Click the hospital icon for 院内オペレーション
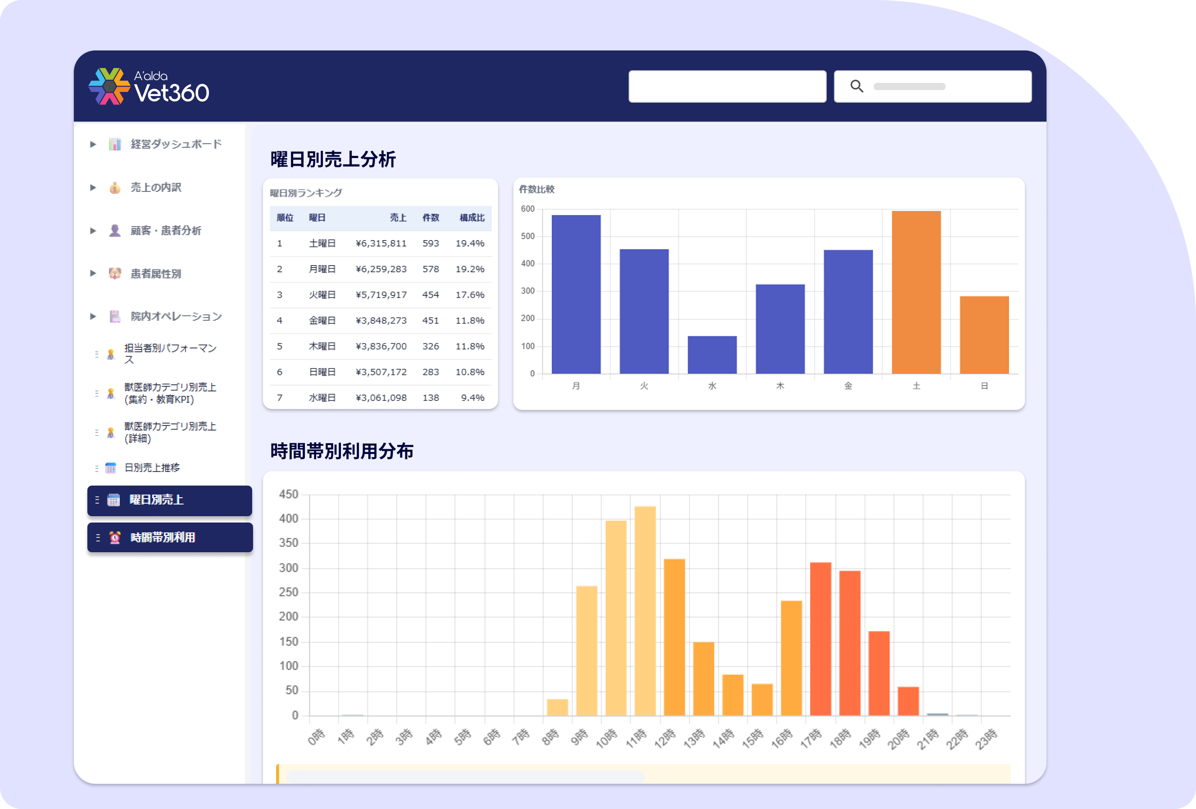Image resolution: width=1196 pixels, height=809 pixels. coord(115,316)
